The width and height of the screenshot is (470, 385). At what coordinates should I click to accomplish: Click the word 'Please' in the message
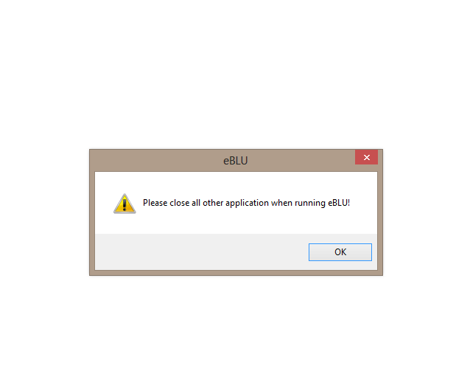click(x=155, y=203)
